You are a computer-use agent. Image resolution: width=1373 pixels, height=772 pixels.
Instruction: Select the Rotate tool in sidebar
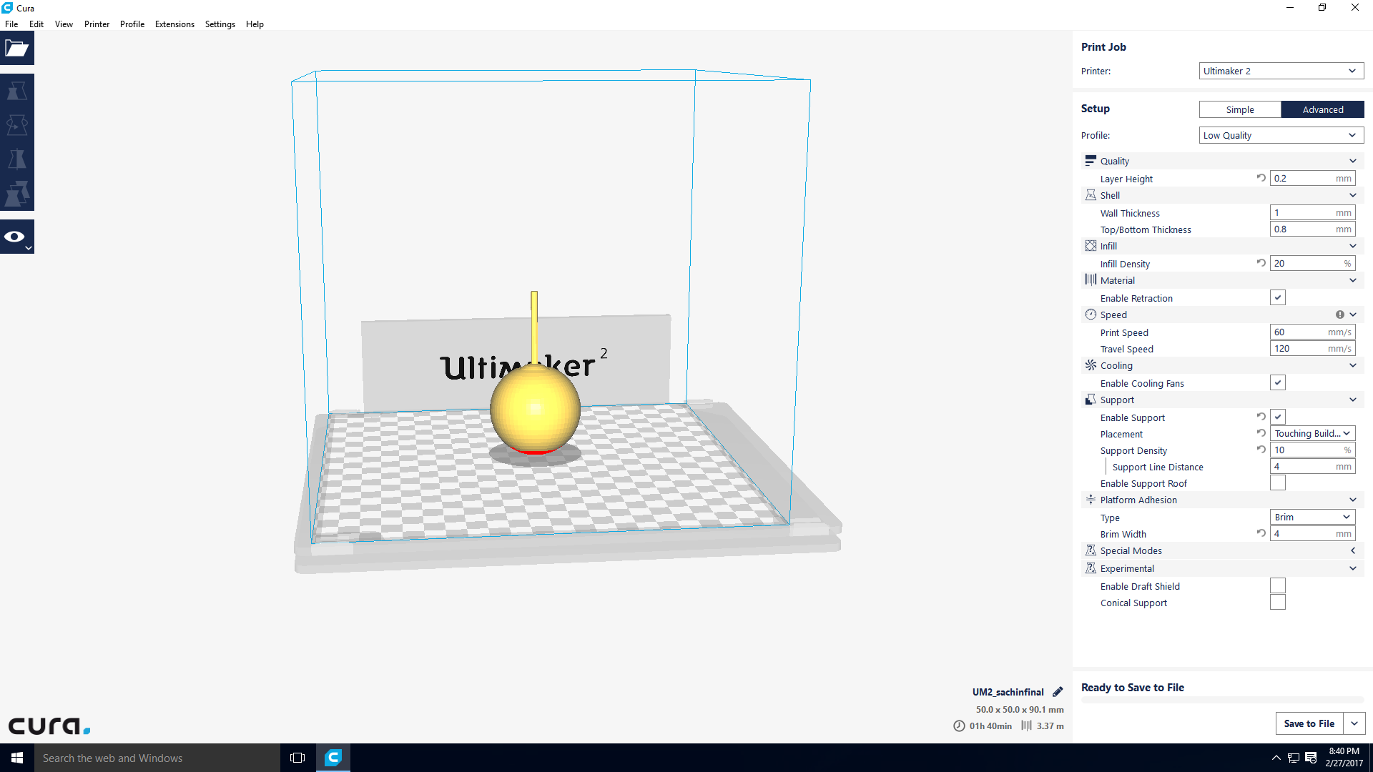pyautogui.click(x=17, y=125)
